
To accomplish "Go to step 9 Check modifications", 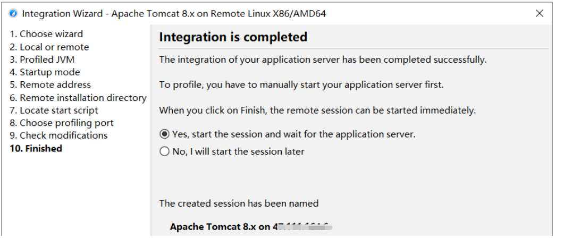I will click(58, 135).
